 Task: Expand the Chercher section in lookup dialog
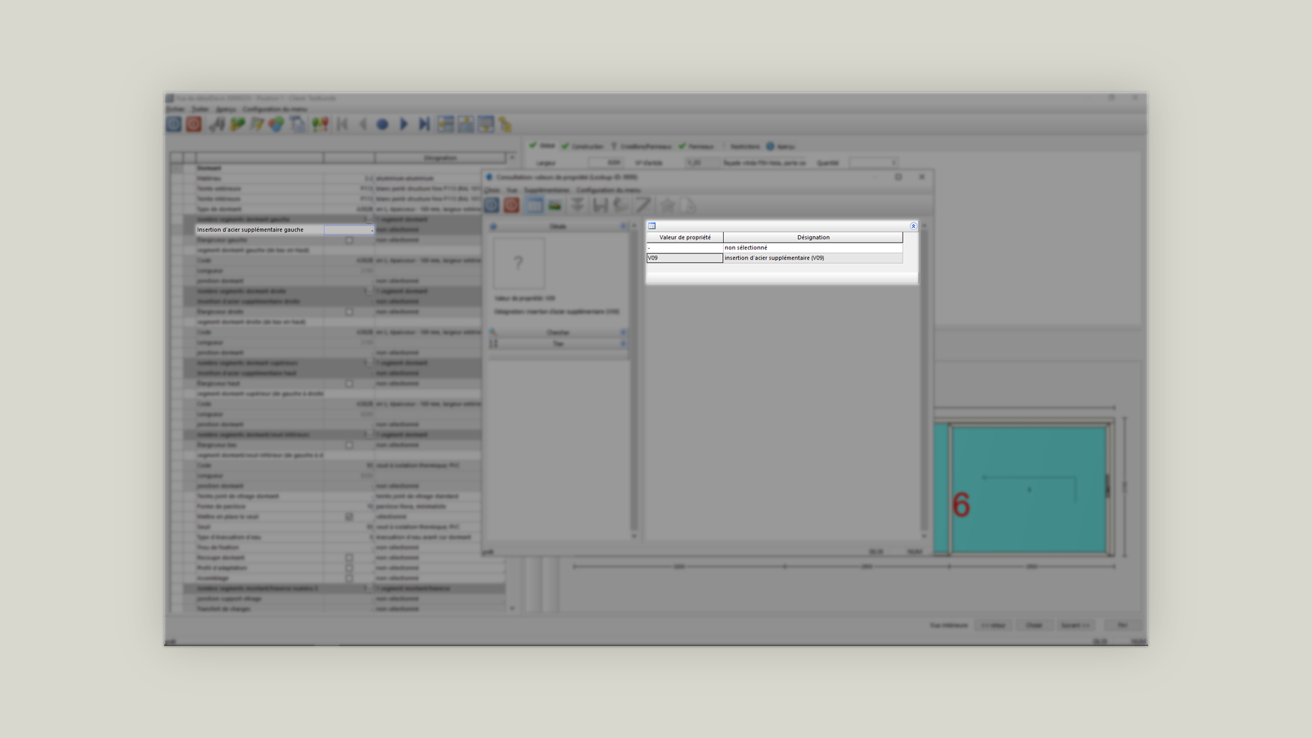point(558,333)
